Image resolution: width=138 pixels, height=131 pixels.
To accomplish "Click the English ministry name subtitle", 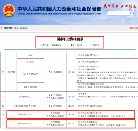I will tap(59, 14).
